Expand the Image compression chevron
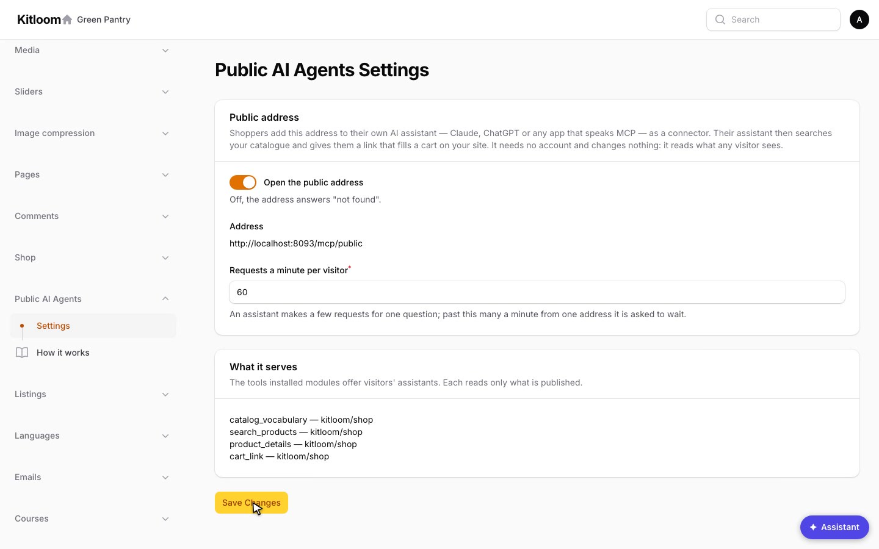Screen dimensions: 879x549 165,134
